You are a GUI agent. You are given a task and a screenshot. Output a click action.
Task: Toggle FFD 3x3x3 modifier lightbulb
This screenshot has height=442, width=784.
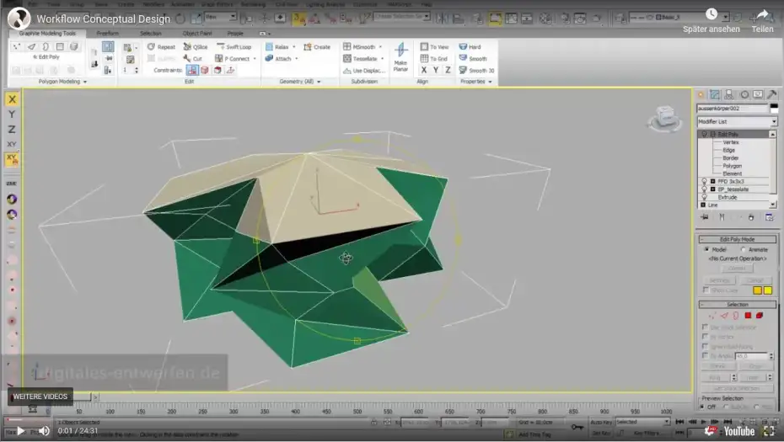pyautogui.click(x=704, y=181)
